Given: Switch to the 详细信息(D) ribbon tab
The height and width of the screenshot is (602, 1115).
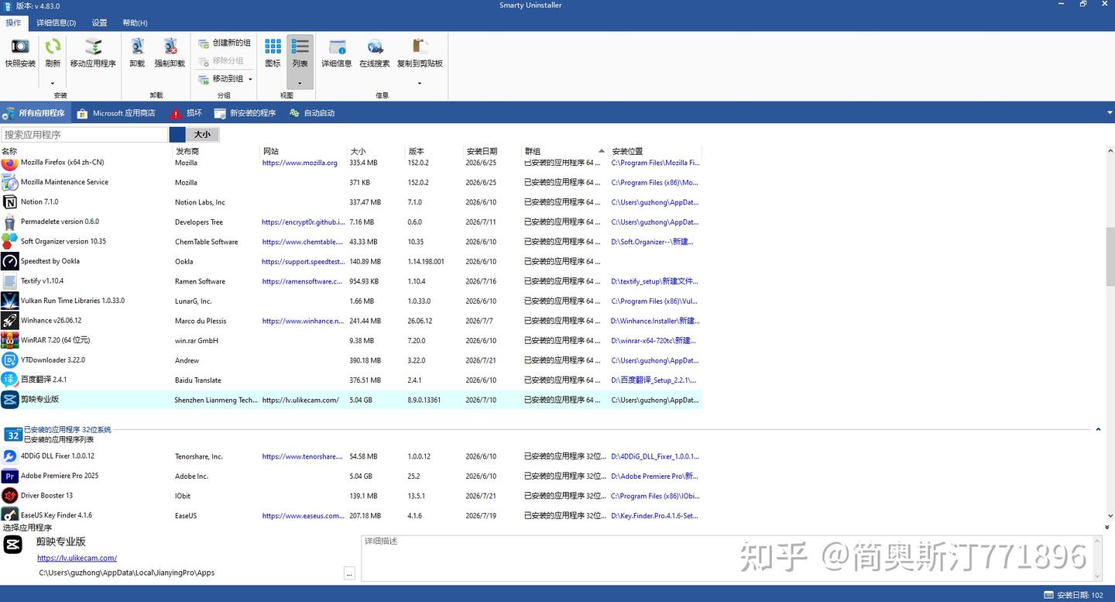Looking at the screenshot, I should pyautogui.click(x=57, y=23).
